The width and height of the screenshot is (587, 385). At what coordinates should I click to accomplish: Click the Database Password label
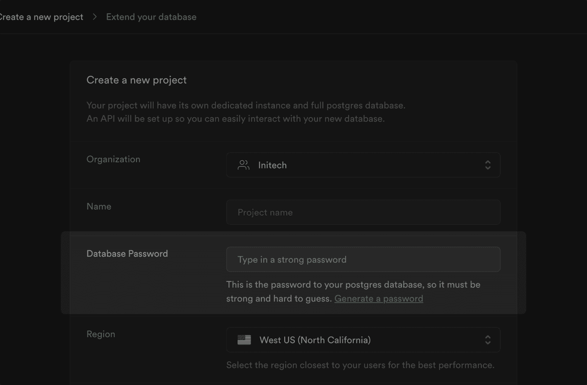[127, 254]
